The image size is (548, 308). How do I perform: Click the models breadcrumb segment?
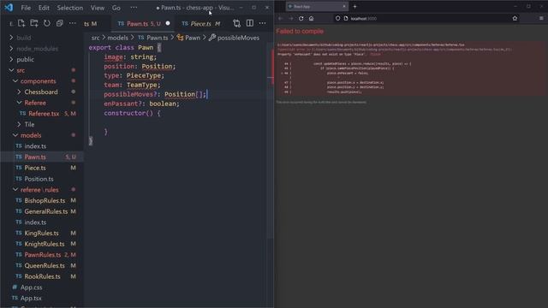pos(117,38)
